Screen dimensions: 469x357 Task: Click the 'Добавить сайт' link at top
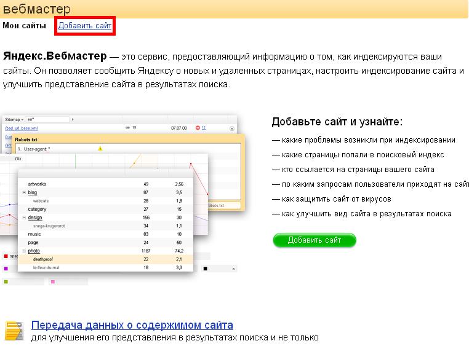tap(85, 26)
